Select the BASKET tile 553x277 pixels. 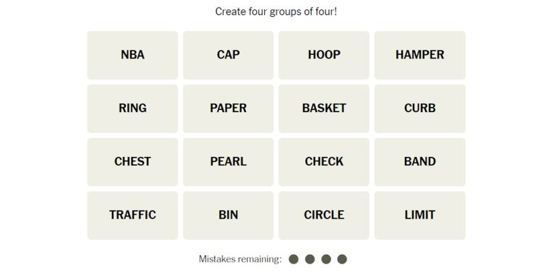[x=324, y=108]
